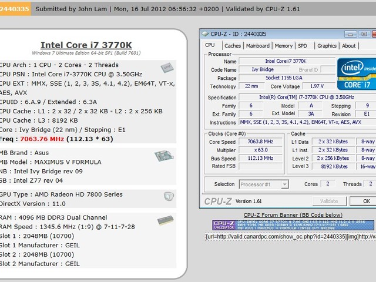The width and height of the screenshot is (376, 282).
Task: Select the SPD tab
Action: pyautogui.click(x=303, y=46)
